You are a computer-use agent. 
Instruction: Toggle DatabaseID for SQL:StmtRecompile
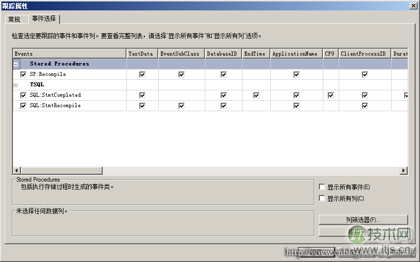224,106
